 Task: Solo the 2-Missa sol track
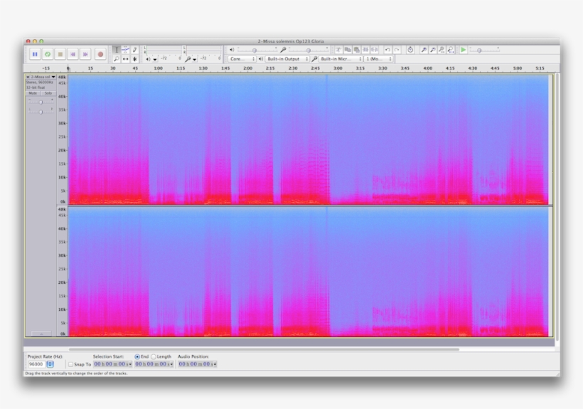coord(48,93)
